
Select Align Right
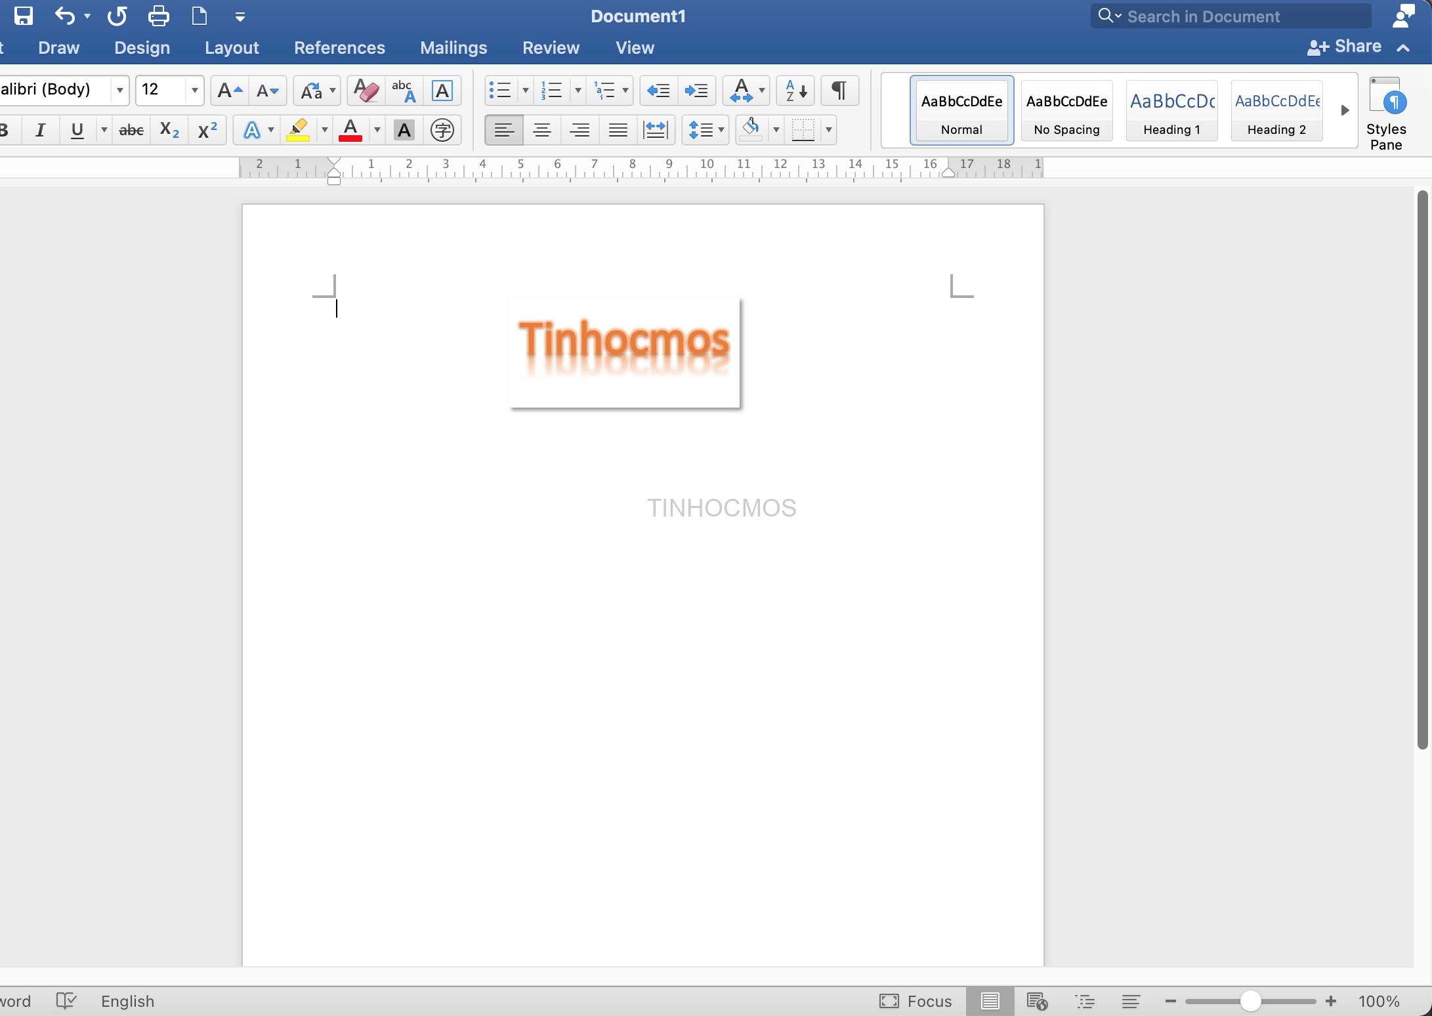(579, 130)
